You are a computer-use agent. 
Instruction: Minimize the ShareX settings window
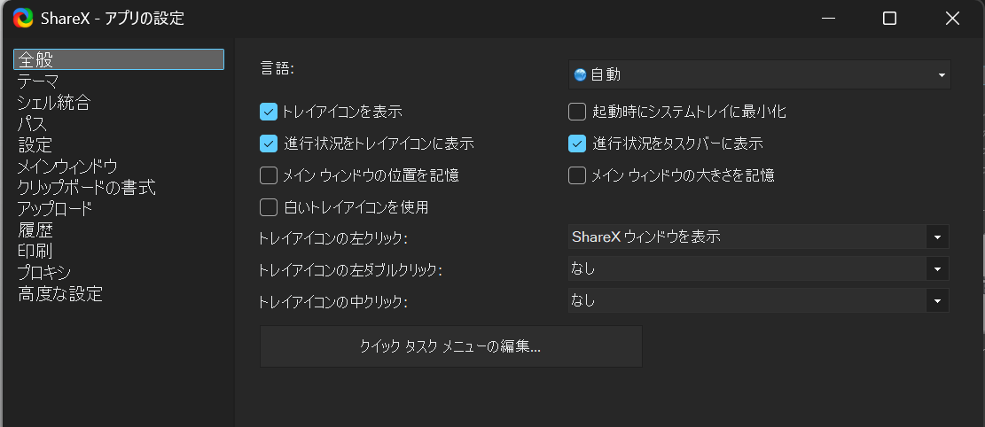[x=828, y=18]
